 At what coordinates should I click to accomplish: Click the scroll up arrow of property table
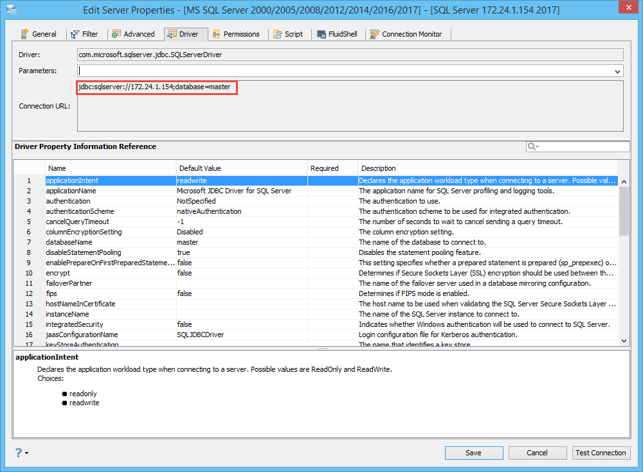click(624, 182)
